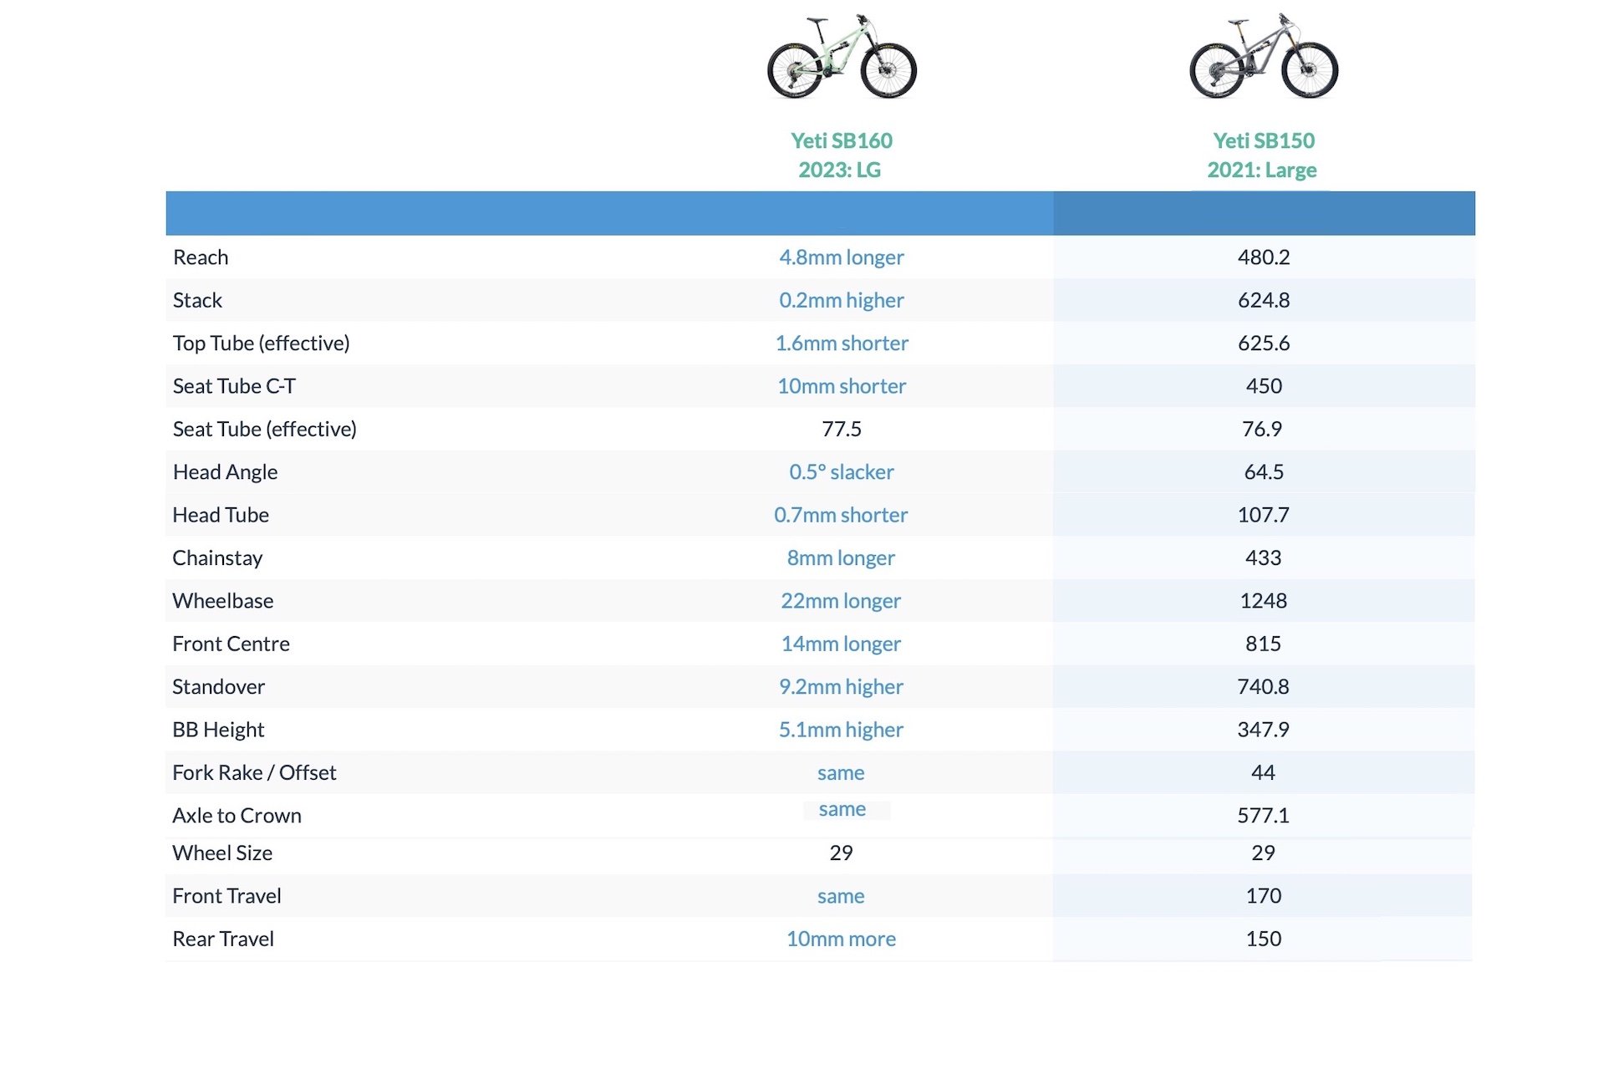This screenshot has height=1069, width=1603.
Task: Click the '10mm shorter' seat tube value
Action: click(x=842, y=386)
